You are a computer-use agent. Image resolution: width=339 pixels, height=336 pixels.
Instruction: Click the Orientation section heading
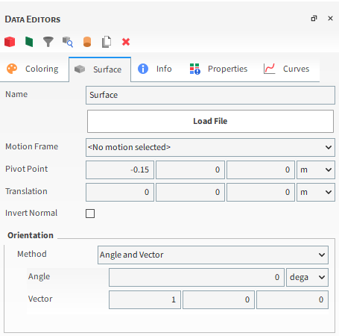click(x=31, y=235)
